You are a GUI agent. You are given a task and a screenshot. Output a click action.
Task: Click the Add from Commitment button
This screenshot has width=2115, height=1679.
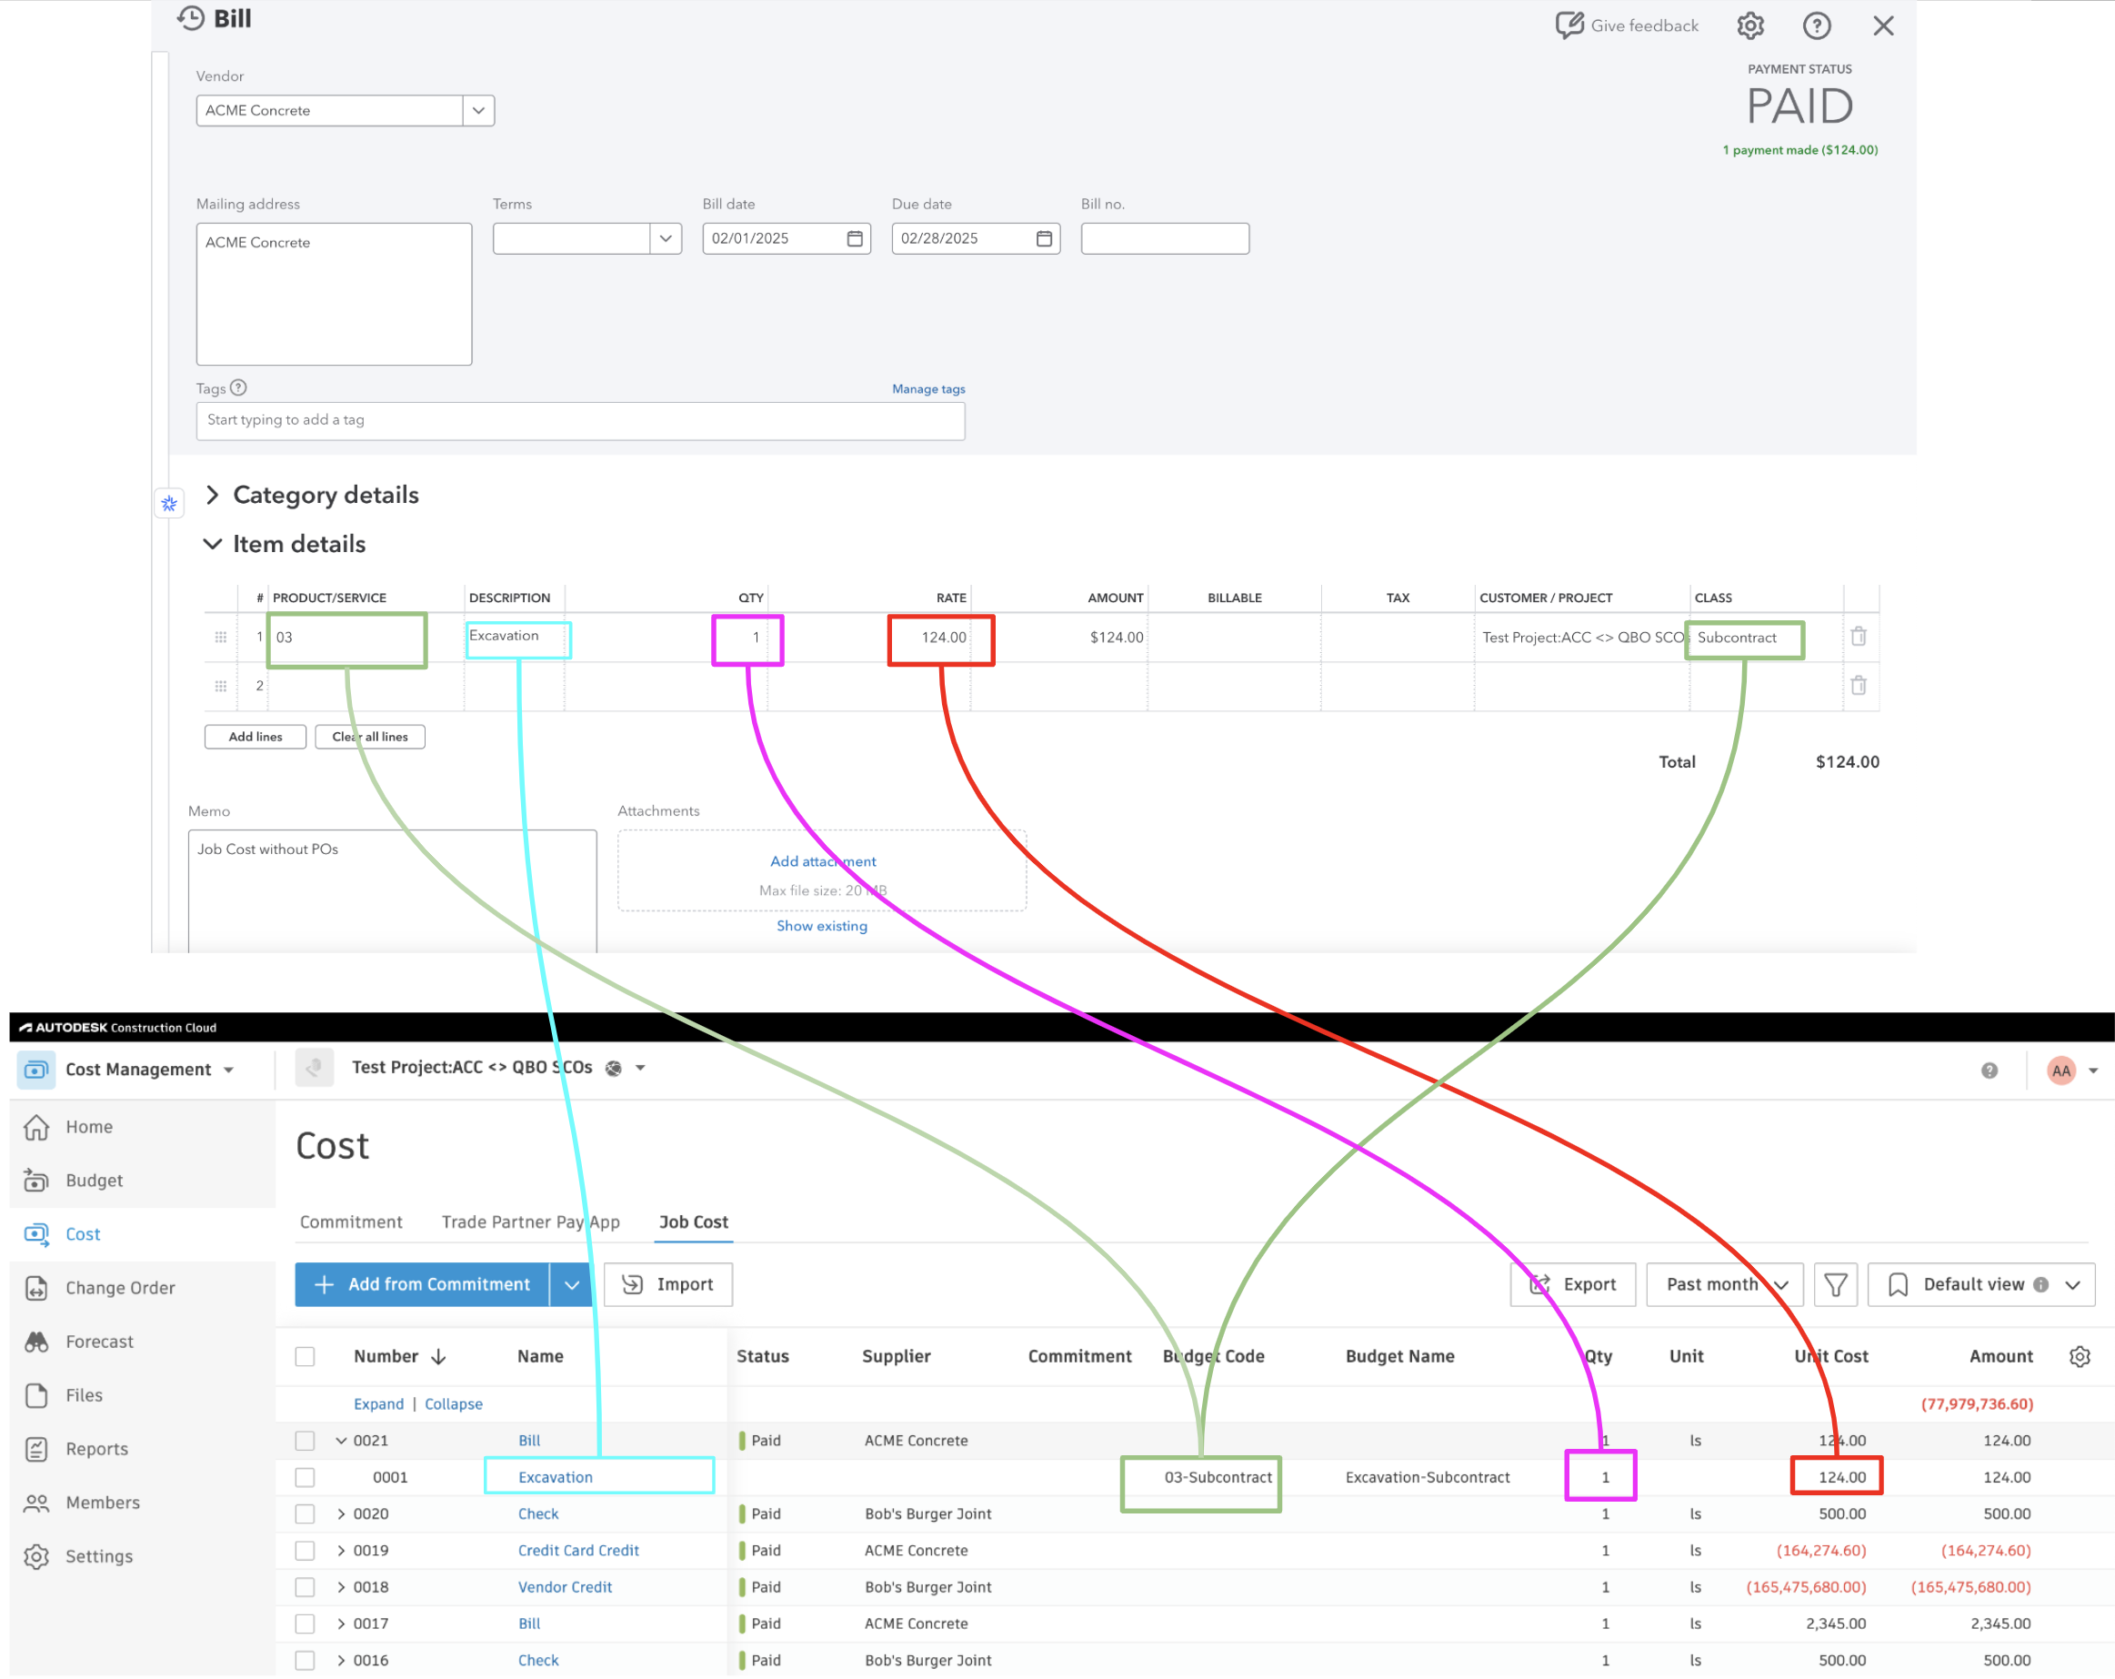(x=422, y=1284)
